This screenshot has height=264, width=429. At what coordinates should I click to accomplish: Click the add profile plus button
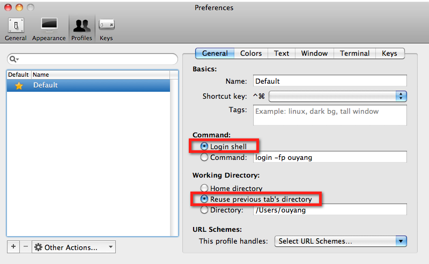click(x=13, y=247)
